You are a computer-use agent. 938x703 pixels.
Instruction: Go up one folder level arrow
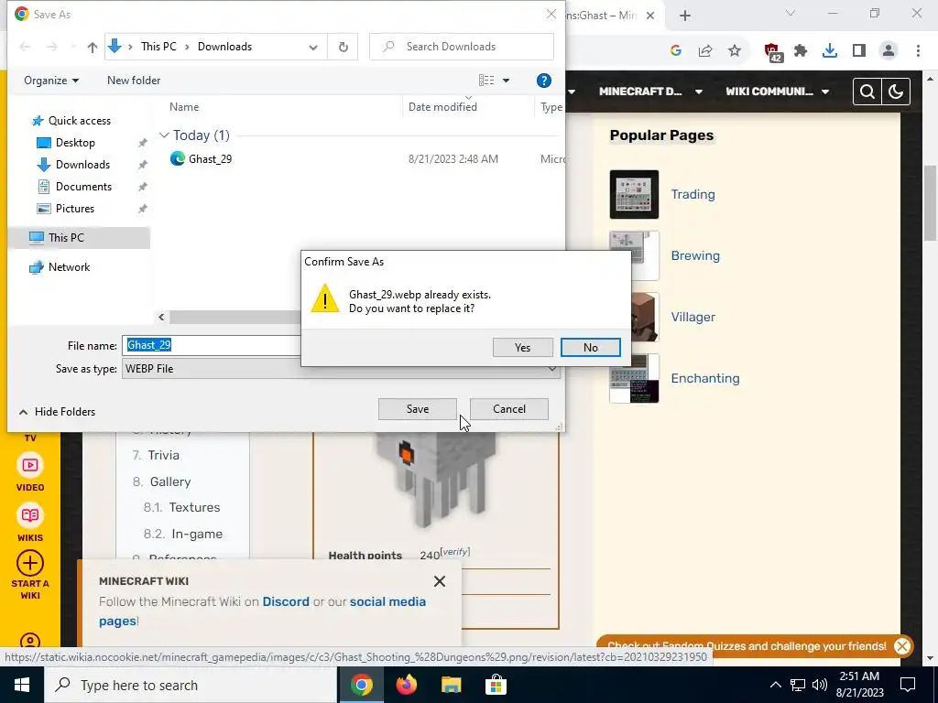[x=93, y=47]
